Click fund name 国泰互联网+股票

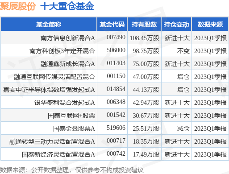71,116
